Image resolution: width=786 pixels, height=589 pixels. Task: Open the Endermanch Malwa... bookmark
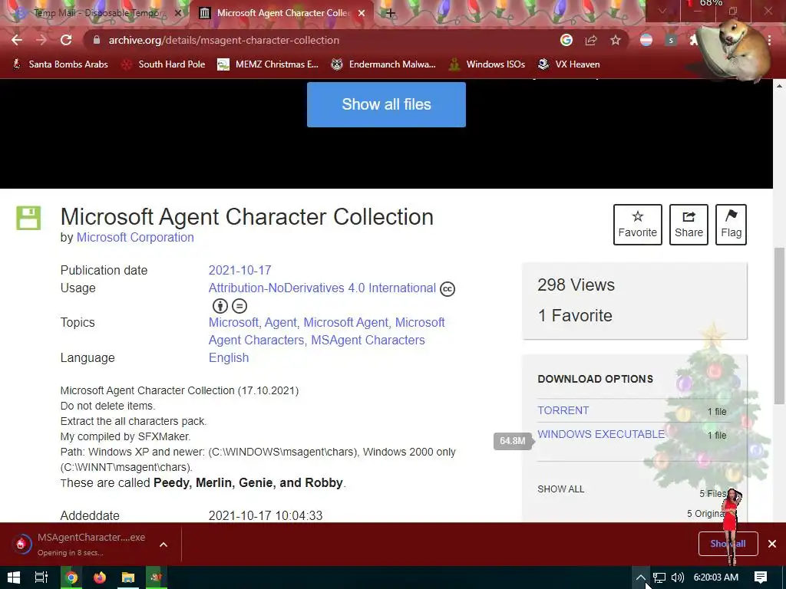384,64
